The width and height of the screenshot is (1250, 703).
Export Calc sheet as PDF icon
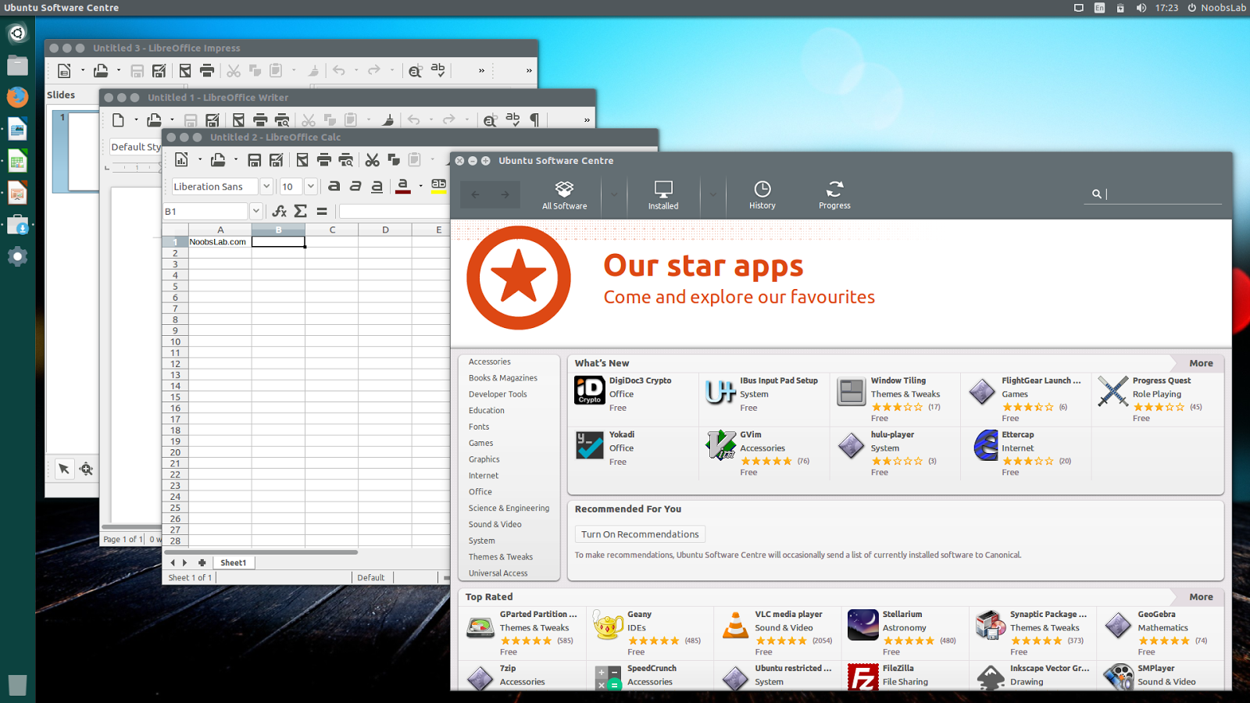302,160
